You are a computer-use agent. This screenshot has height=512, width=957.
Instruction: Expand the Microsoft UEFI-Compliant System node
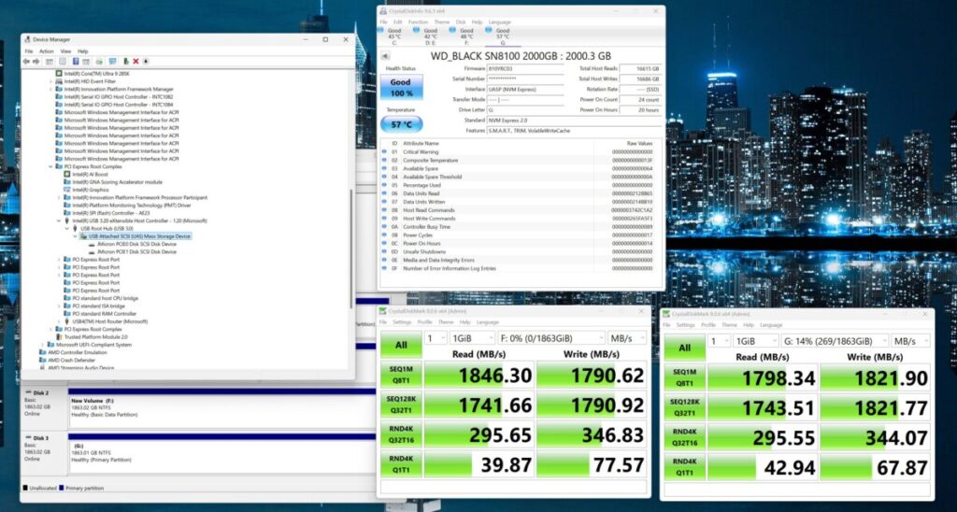click(x=43, y=345)
